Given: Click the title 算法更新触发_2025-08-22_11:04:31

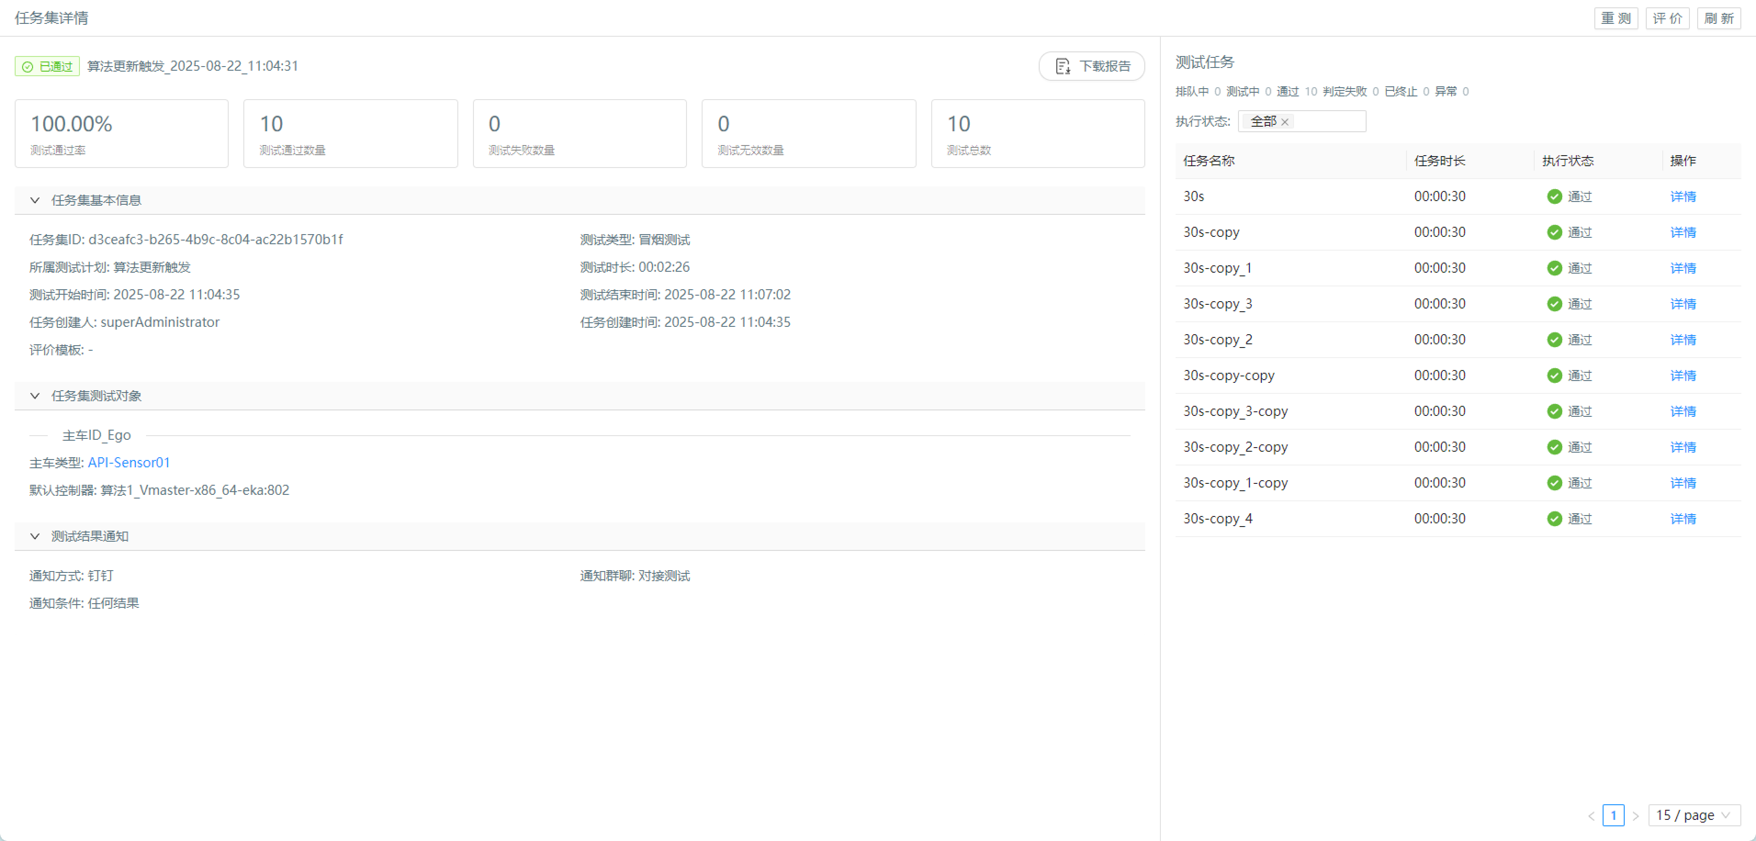Looking at the screenshot, I should pos(192,66).
